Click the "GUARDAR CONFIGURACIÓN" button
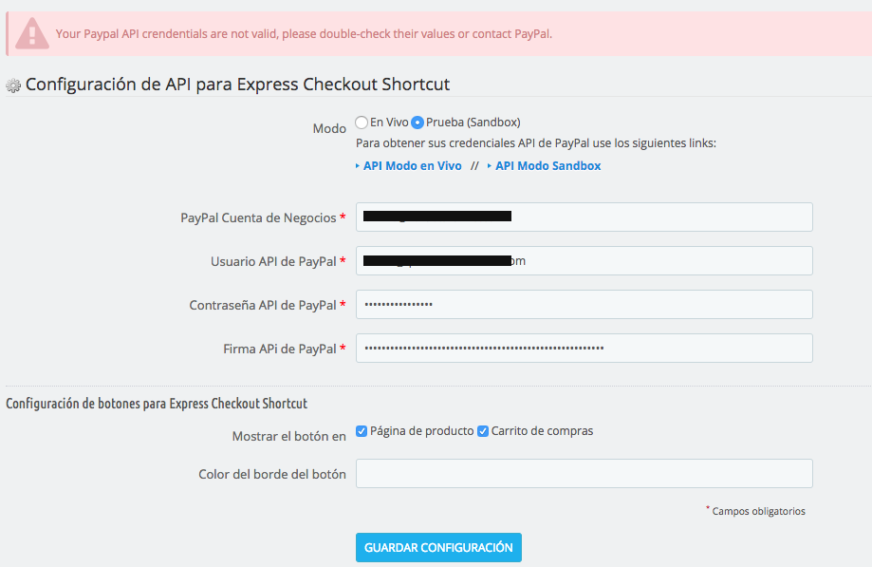The image size is (872, 567). [x=437, y=547]
